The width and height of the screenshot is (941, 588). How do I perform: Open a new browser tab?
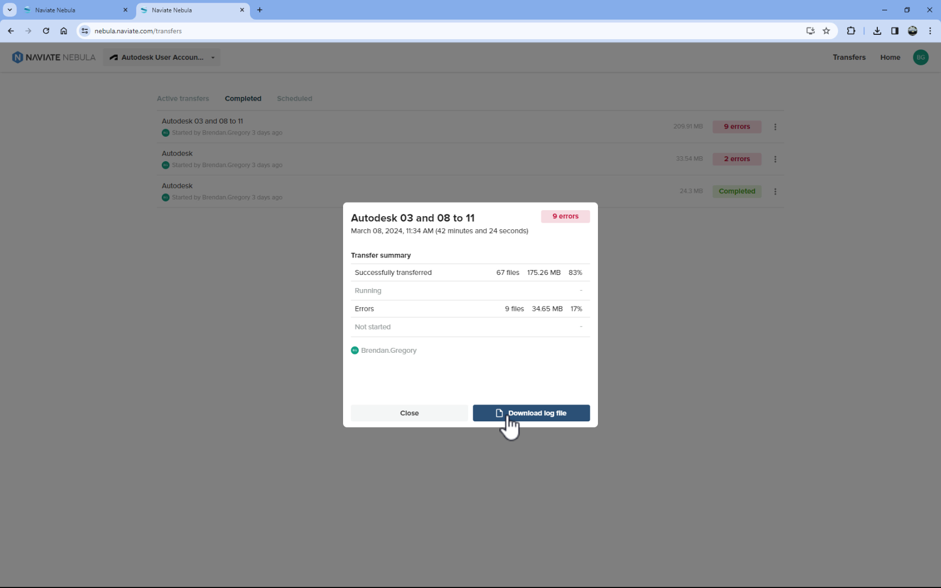click(x=260, y=10)
